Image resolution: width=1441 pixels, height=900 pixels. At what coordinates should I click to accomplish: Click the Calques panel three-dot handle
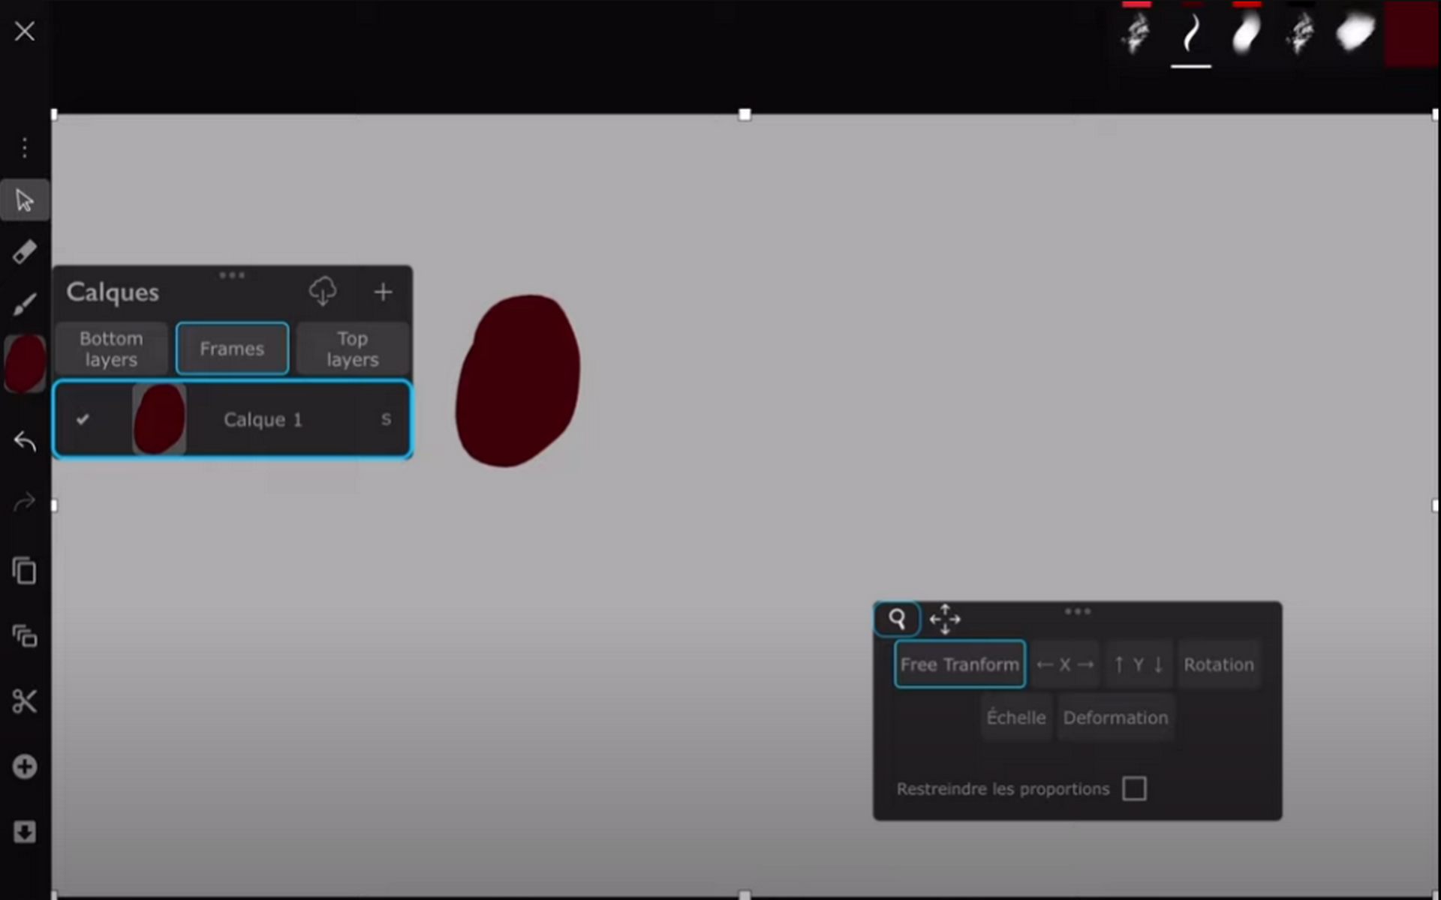pyautogui.click(x=232, y=275)
